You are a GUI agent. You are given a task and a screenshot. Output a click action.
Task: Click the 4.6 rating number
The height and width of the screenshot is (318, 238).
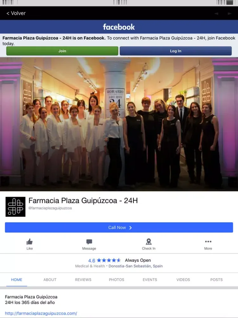pyautogui.click(x=92, y=261)
